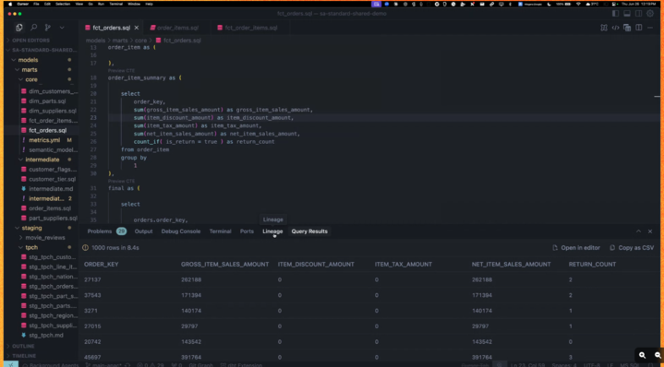Switch to the Lineage panel tab
Screen dimensions: 664x367
coord(272,231)
